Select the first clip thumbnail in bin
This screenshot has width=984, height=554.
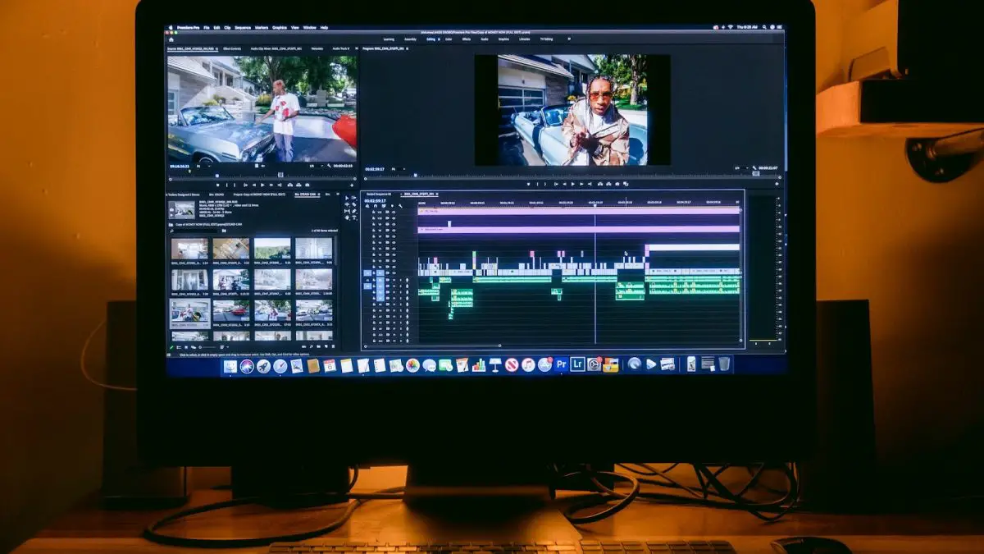[189, 249]
